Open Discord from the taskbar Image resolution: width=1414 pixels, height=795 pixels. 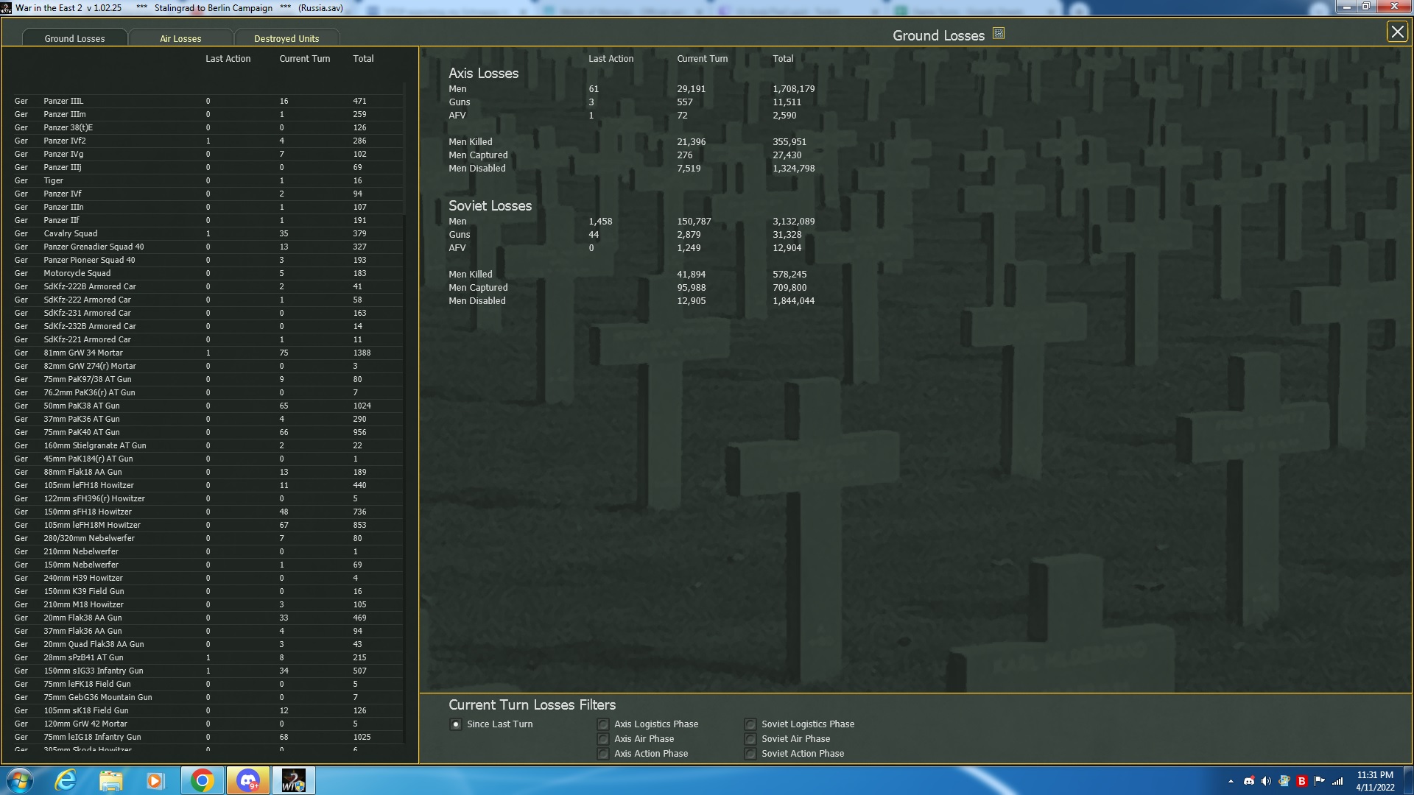(x=248, y=780)
